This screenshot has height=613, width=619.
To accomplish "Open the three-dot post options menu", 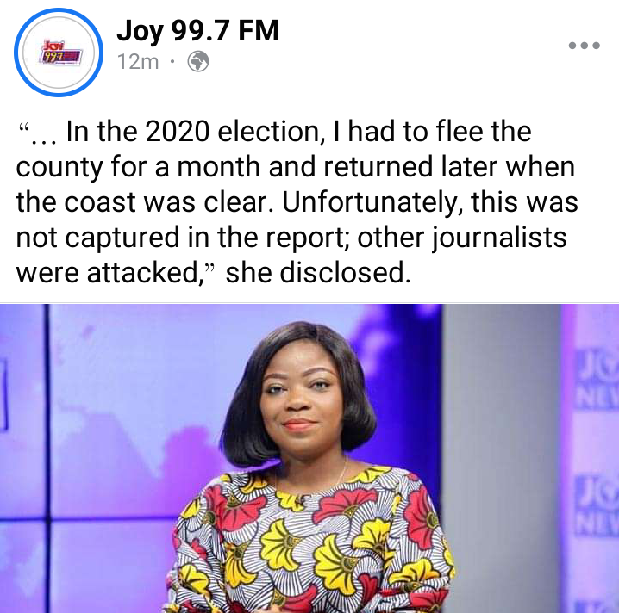I will tap(585, 46).
